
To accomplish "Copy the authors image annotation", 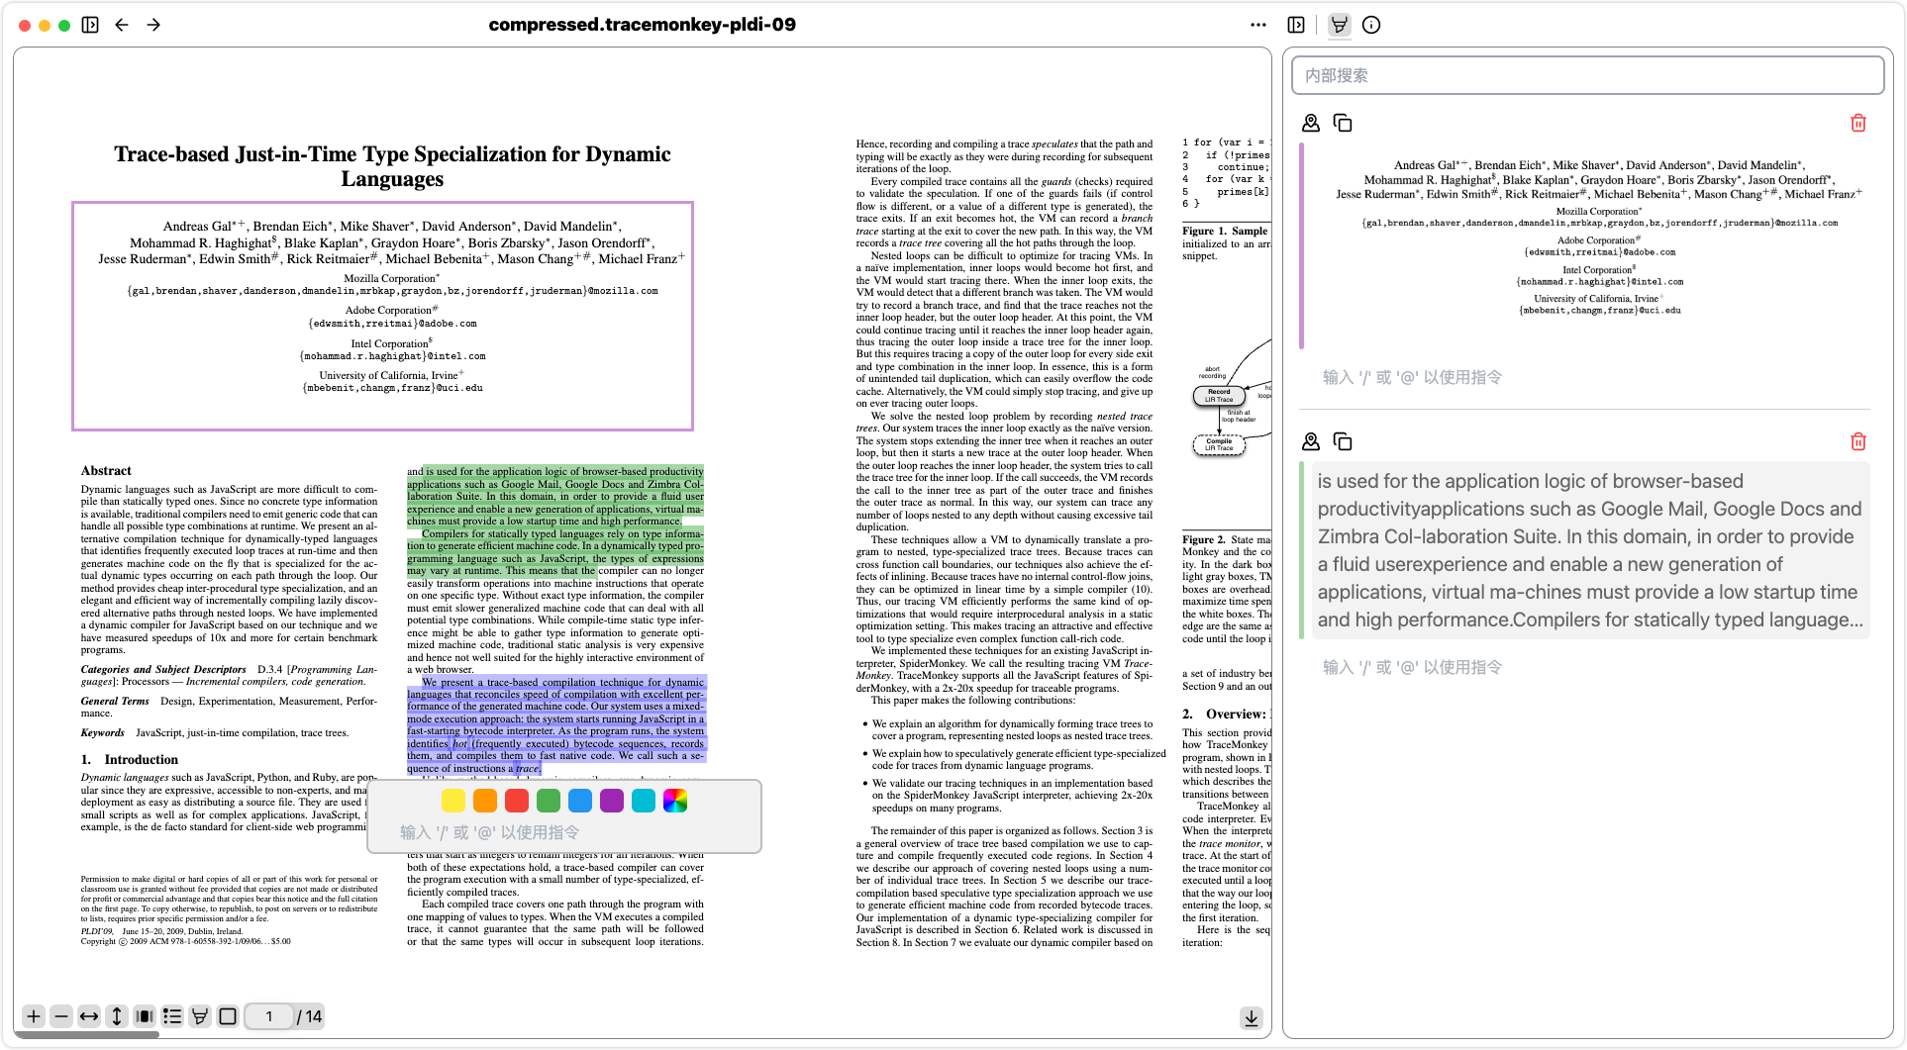I will pyautogui.click(x=1343, y=123).
